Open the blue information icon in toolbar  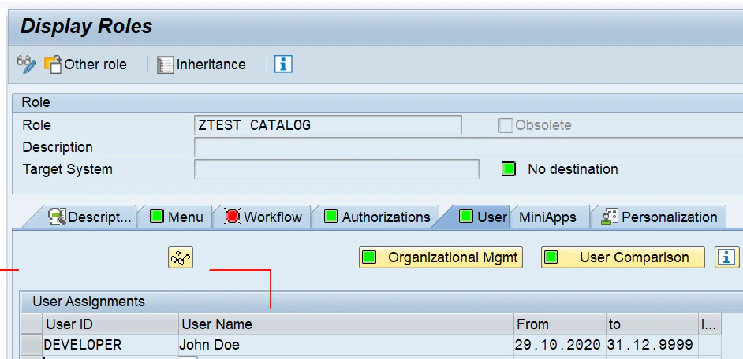pos(283,64)
